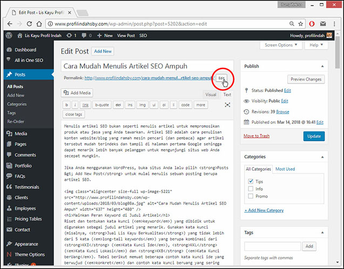Open All in One SEO sidebar item
This screenshot has height=269, width=344.
pos(29,60)
